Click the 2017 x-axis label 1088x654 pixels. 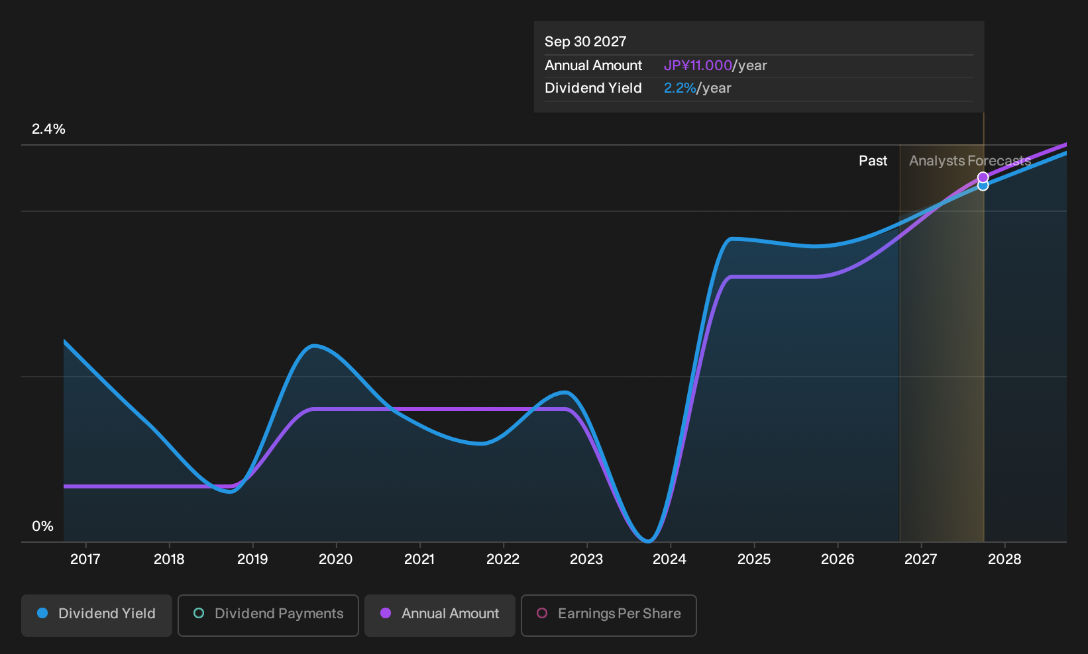pyautogui.click(x=85, y=559)
